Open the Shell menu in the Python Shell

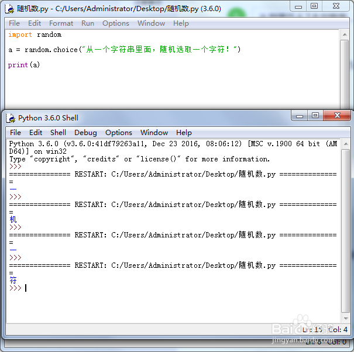58,133
